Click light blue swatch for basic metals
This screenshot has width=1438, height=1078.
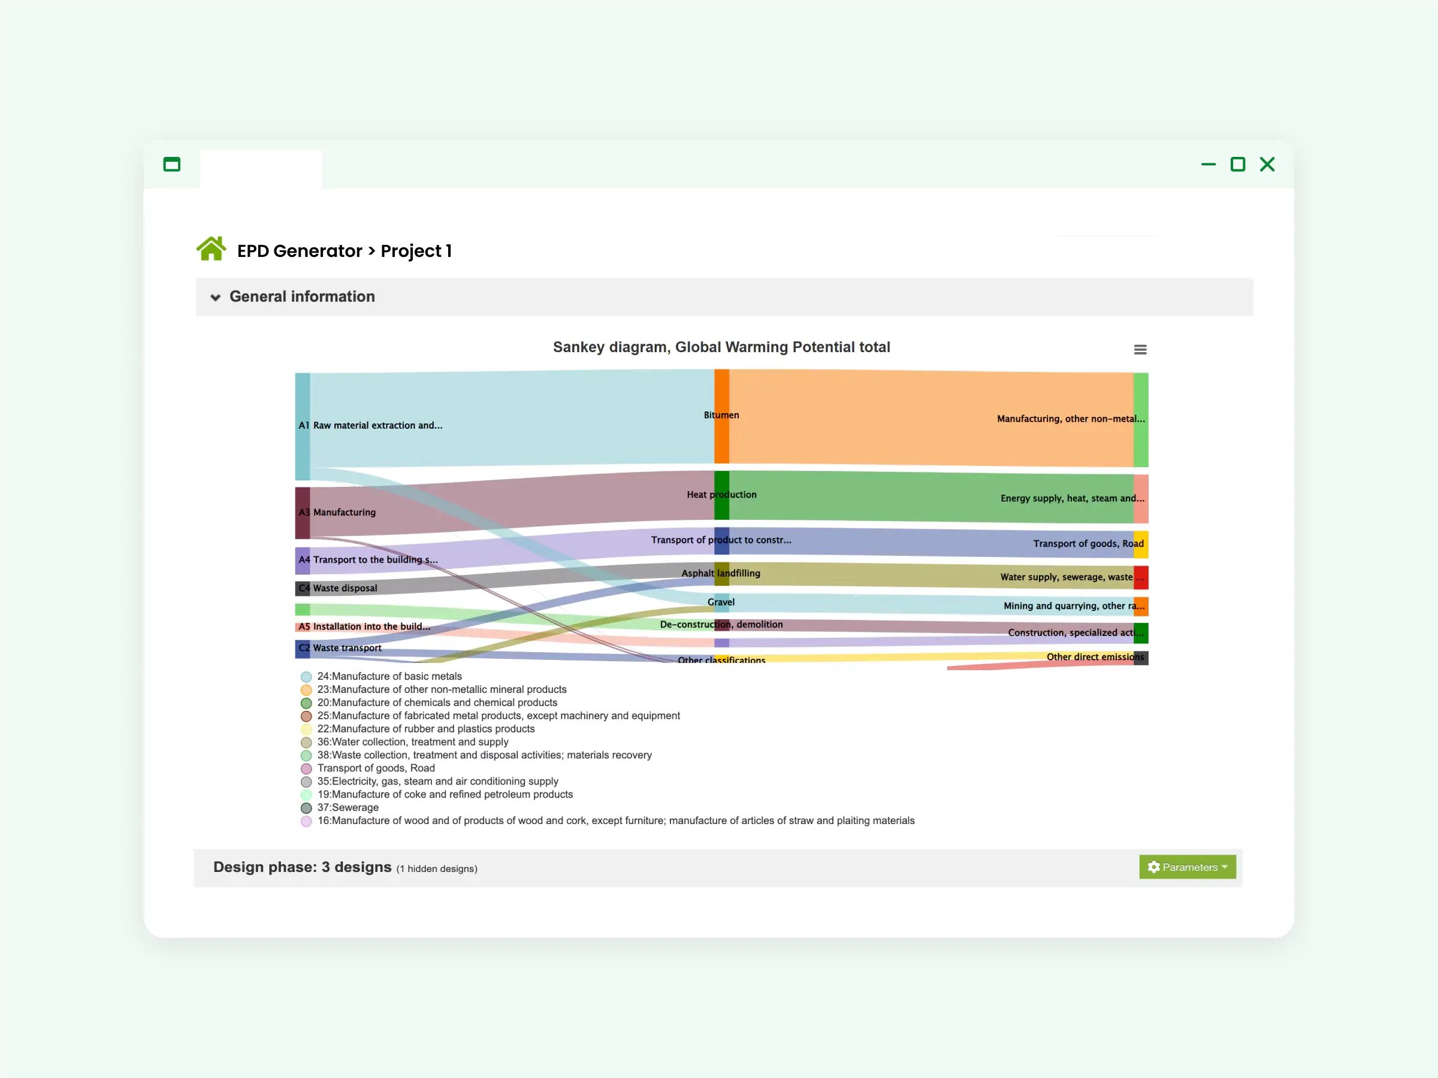(x=306, y=677)
